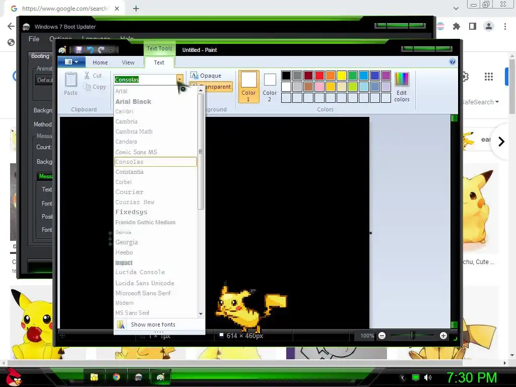Click the Undo arrow in Paint quick access
The height and width of the screenshot is (387, 516).
tap(90, 50)
